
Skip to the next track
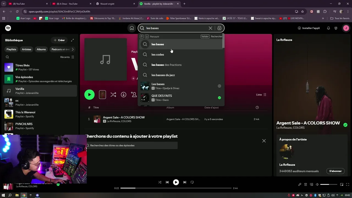click(x=185, y=182)
